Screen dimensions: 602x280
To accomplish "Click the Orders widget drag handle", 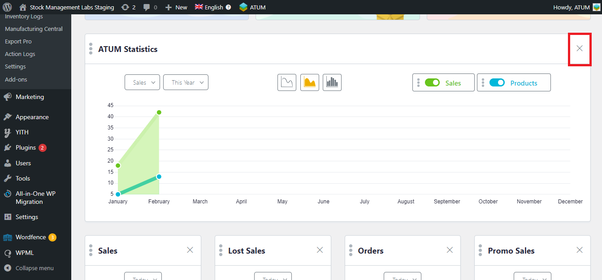I will coord(351,250).
